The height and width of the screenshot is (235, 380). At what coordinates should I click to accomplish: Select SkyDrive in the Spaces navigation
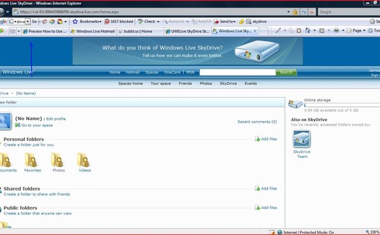(228, 83)
